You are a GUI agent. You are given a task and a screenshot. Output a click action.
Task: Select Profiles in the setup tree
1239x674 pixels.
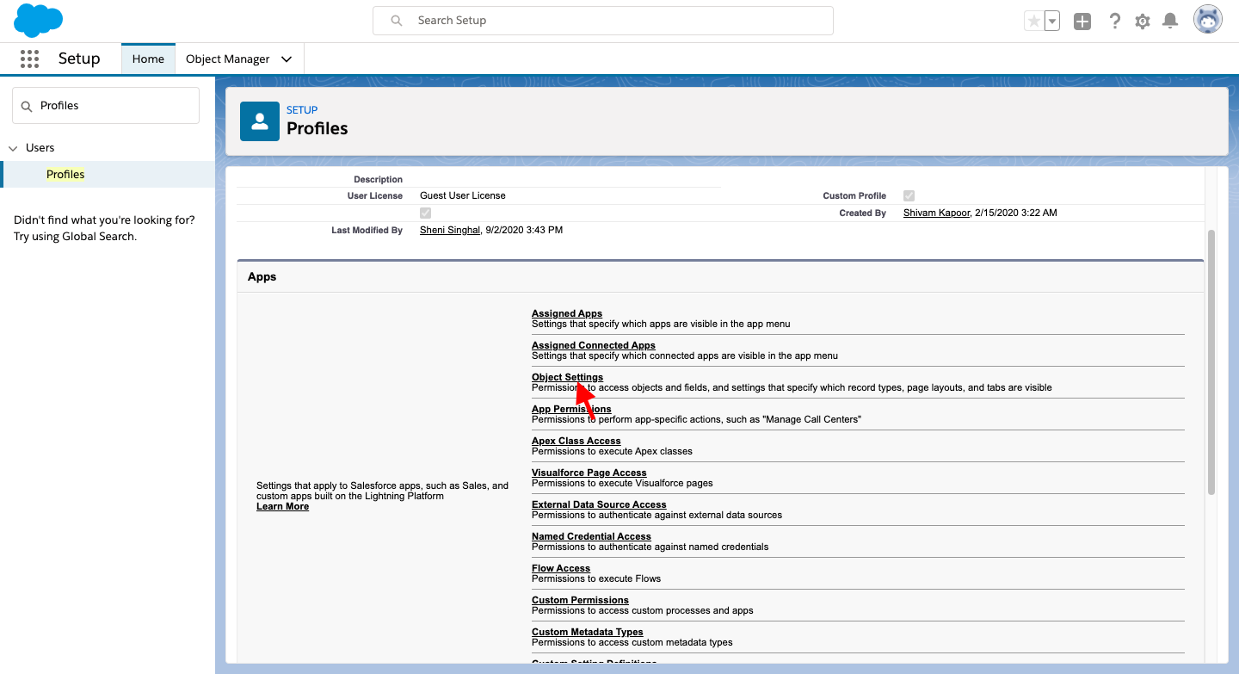point(65,174)
